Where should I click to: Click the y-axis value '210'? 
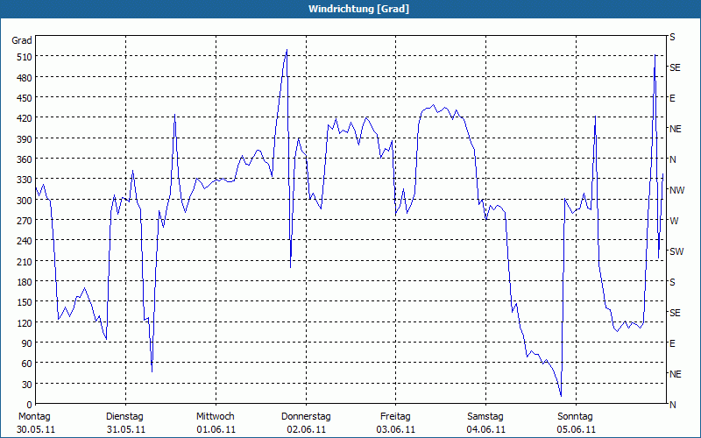pos(25,261)
